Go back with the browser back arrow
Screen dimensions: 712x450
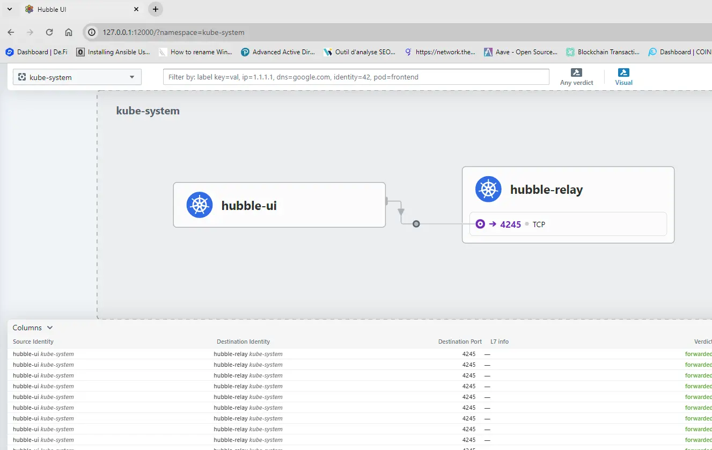click(11, 32)
